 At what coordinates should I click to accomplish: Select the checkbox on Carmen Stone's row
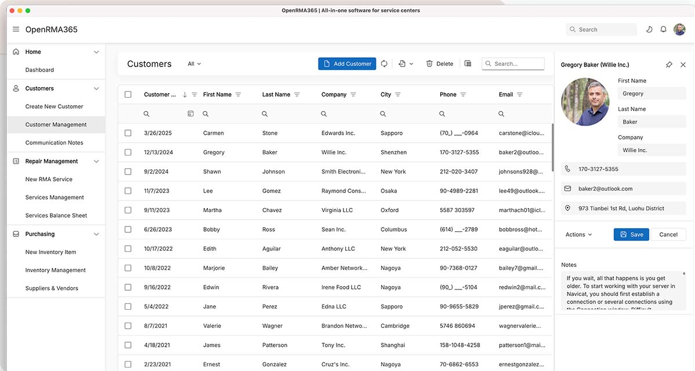click(127, 132)
